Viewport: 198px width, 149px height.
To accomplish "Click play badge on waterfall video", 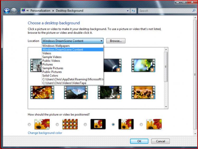I will pos(119,97).
